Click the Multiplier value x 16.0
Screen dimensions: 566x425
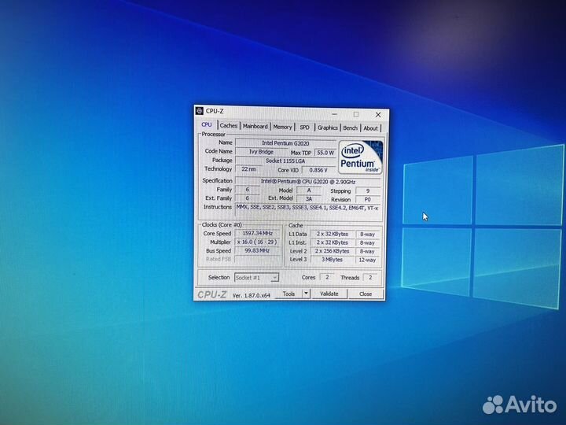pyautogui.click(x=257, y=242)
